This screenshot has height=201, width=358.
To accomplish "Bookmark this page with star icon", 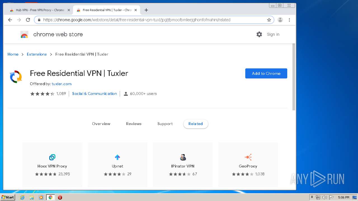I will coord(269,20).
